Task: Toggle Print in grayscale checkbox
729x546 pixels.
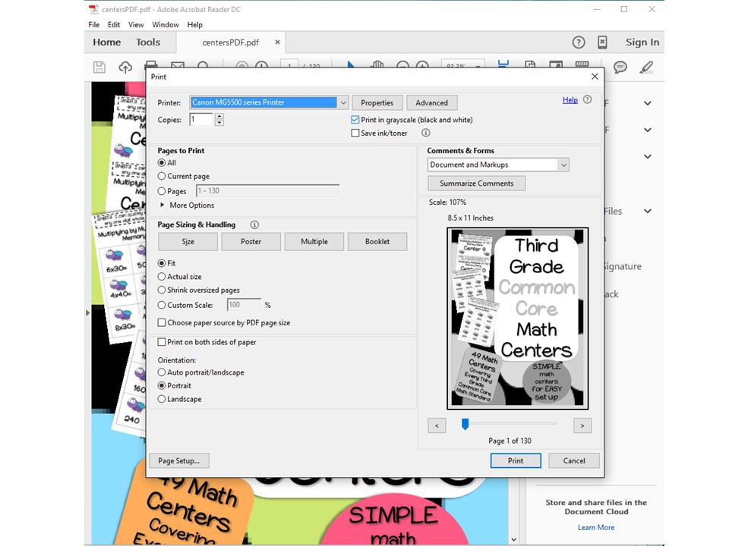Action: pos(355,120)
